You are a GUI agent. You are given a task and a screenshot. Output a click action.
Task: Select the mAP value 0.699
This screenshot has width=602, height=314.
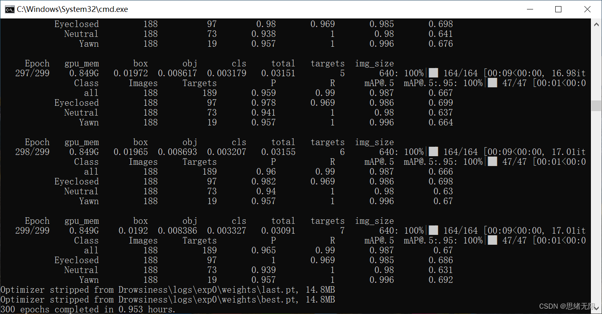[441, 103]
